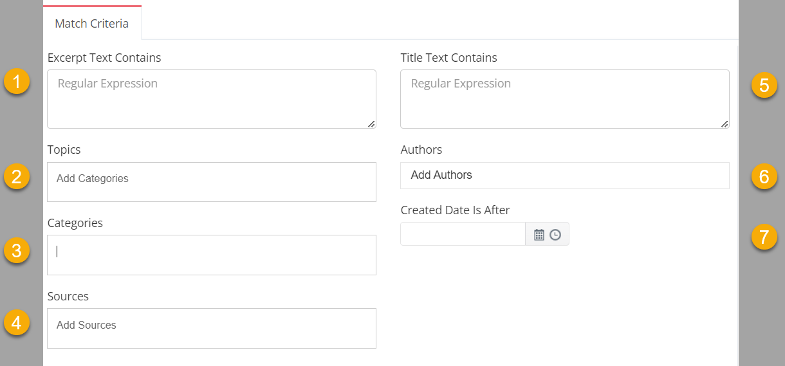Click the orange number 3 callout badge
Viewport: 785px width, 366px height.
coord(16,250)
